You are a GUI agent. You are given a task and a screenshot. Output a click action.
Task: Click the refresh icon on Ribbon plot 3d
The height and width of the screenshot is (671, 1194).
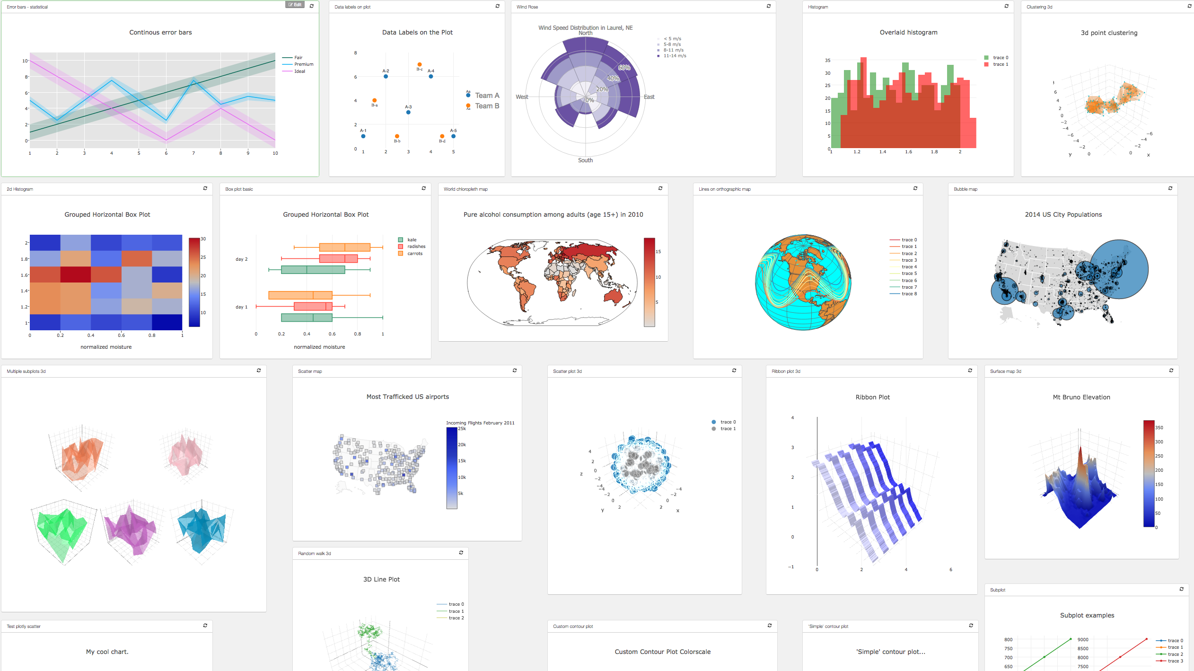(970, 370)
